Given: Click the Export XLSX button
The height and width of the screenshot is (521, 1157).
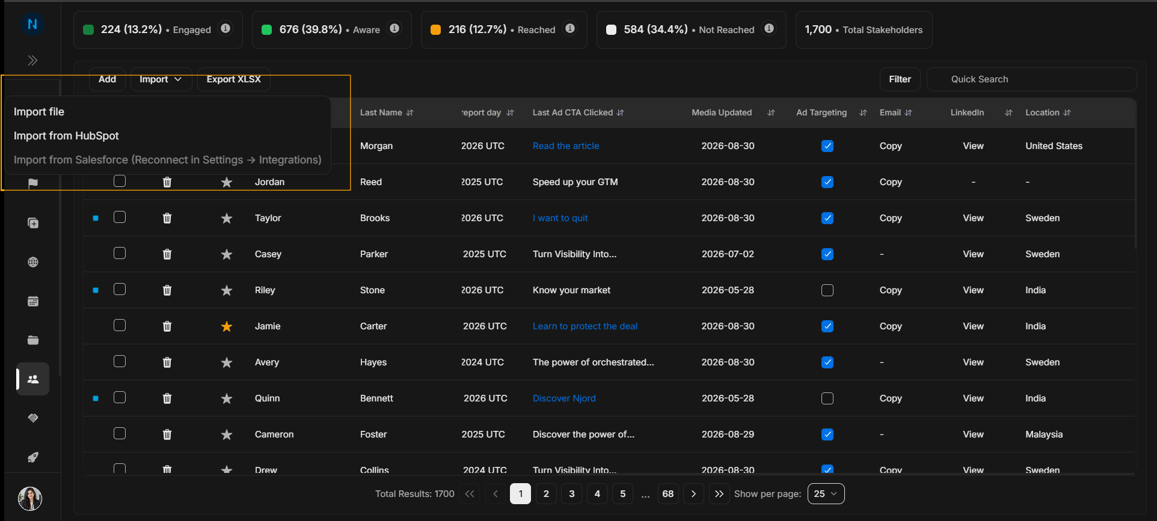Looking at the screenshot, I should pos(234,79).
